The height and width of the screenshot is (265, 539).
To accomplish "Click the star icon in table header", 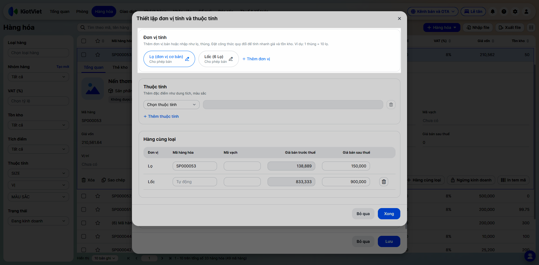I will tap(98, 41).
